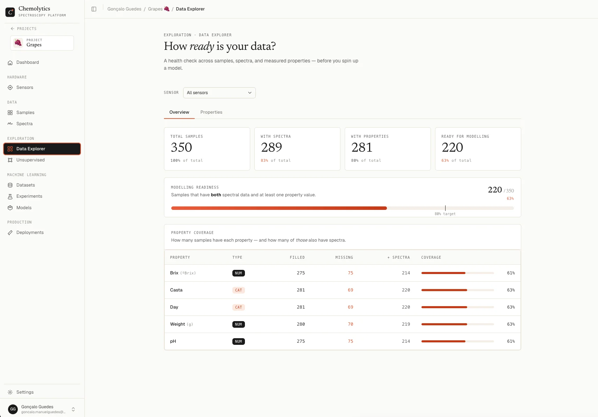
Task: Click the Data Explorer breadcrumb
Action: tap(190, 9)
